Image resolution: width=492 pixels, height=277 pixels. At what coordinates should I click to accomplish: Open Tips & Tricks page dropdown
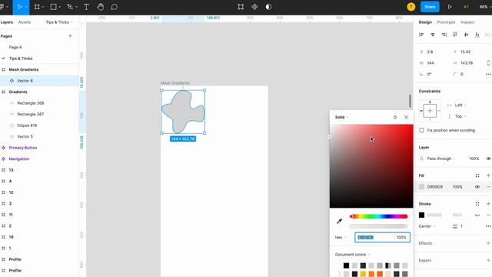pyautogui.click(x=59, y=22)
